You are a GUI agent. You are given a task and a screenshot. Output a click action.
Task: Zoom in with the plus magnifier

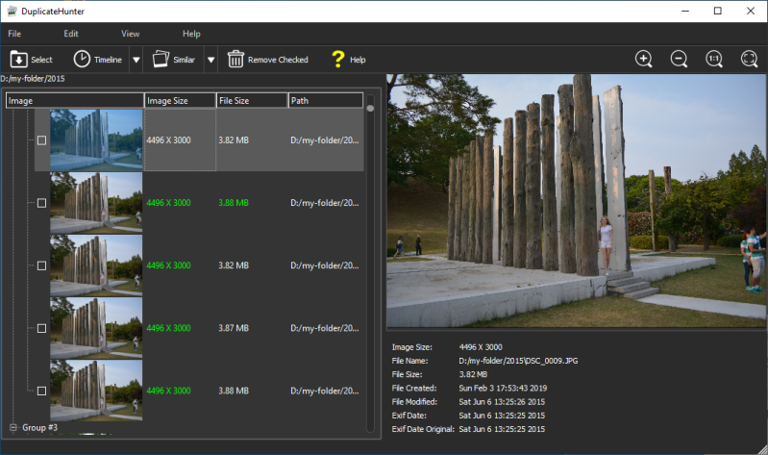(644, 59)
